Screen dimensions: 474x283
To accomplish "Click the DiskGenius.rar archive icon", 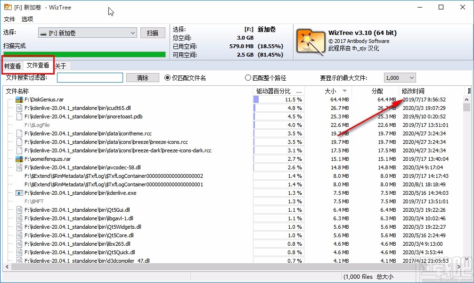I will [x=19, y=100].
